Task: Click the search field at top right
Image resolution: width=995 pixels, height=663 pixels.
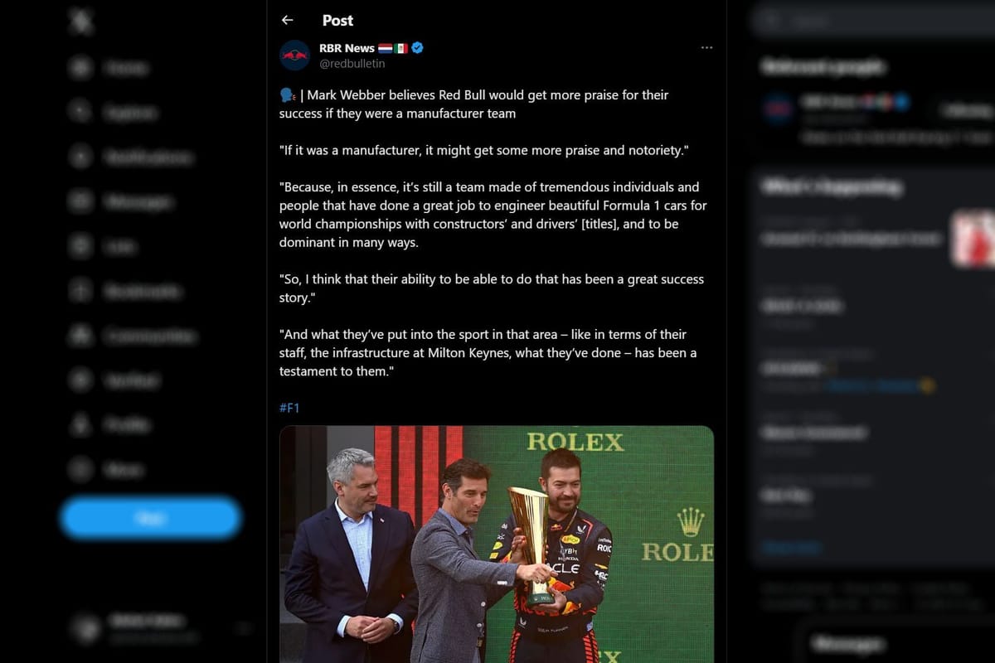Action: (874, 21)
